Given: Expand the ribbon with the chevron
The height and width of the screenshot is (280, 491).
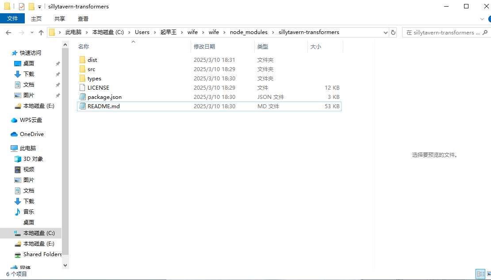Looking at the screenshot, I should point(482,19).
